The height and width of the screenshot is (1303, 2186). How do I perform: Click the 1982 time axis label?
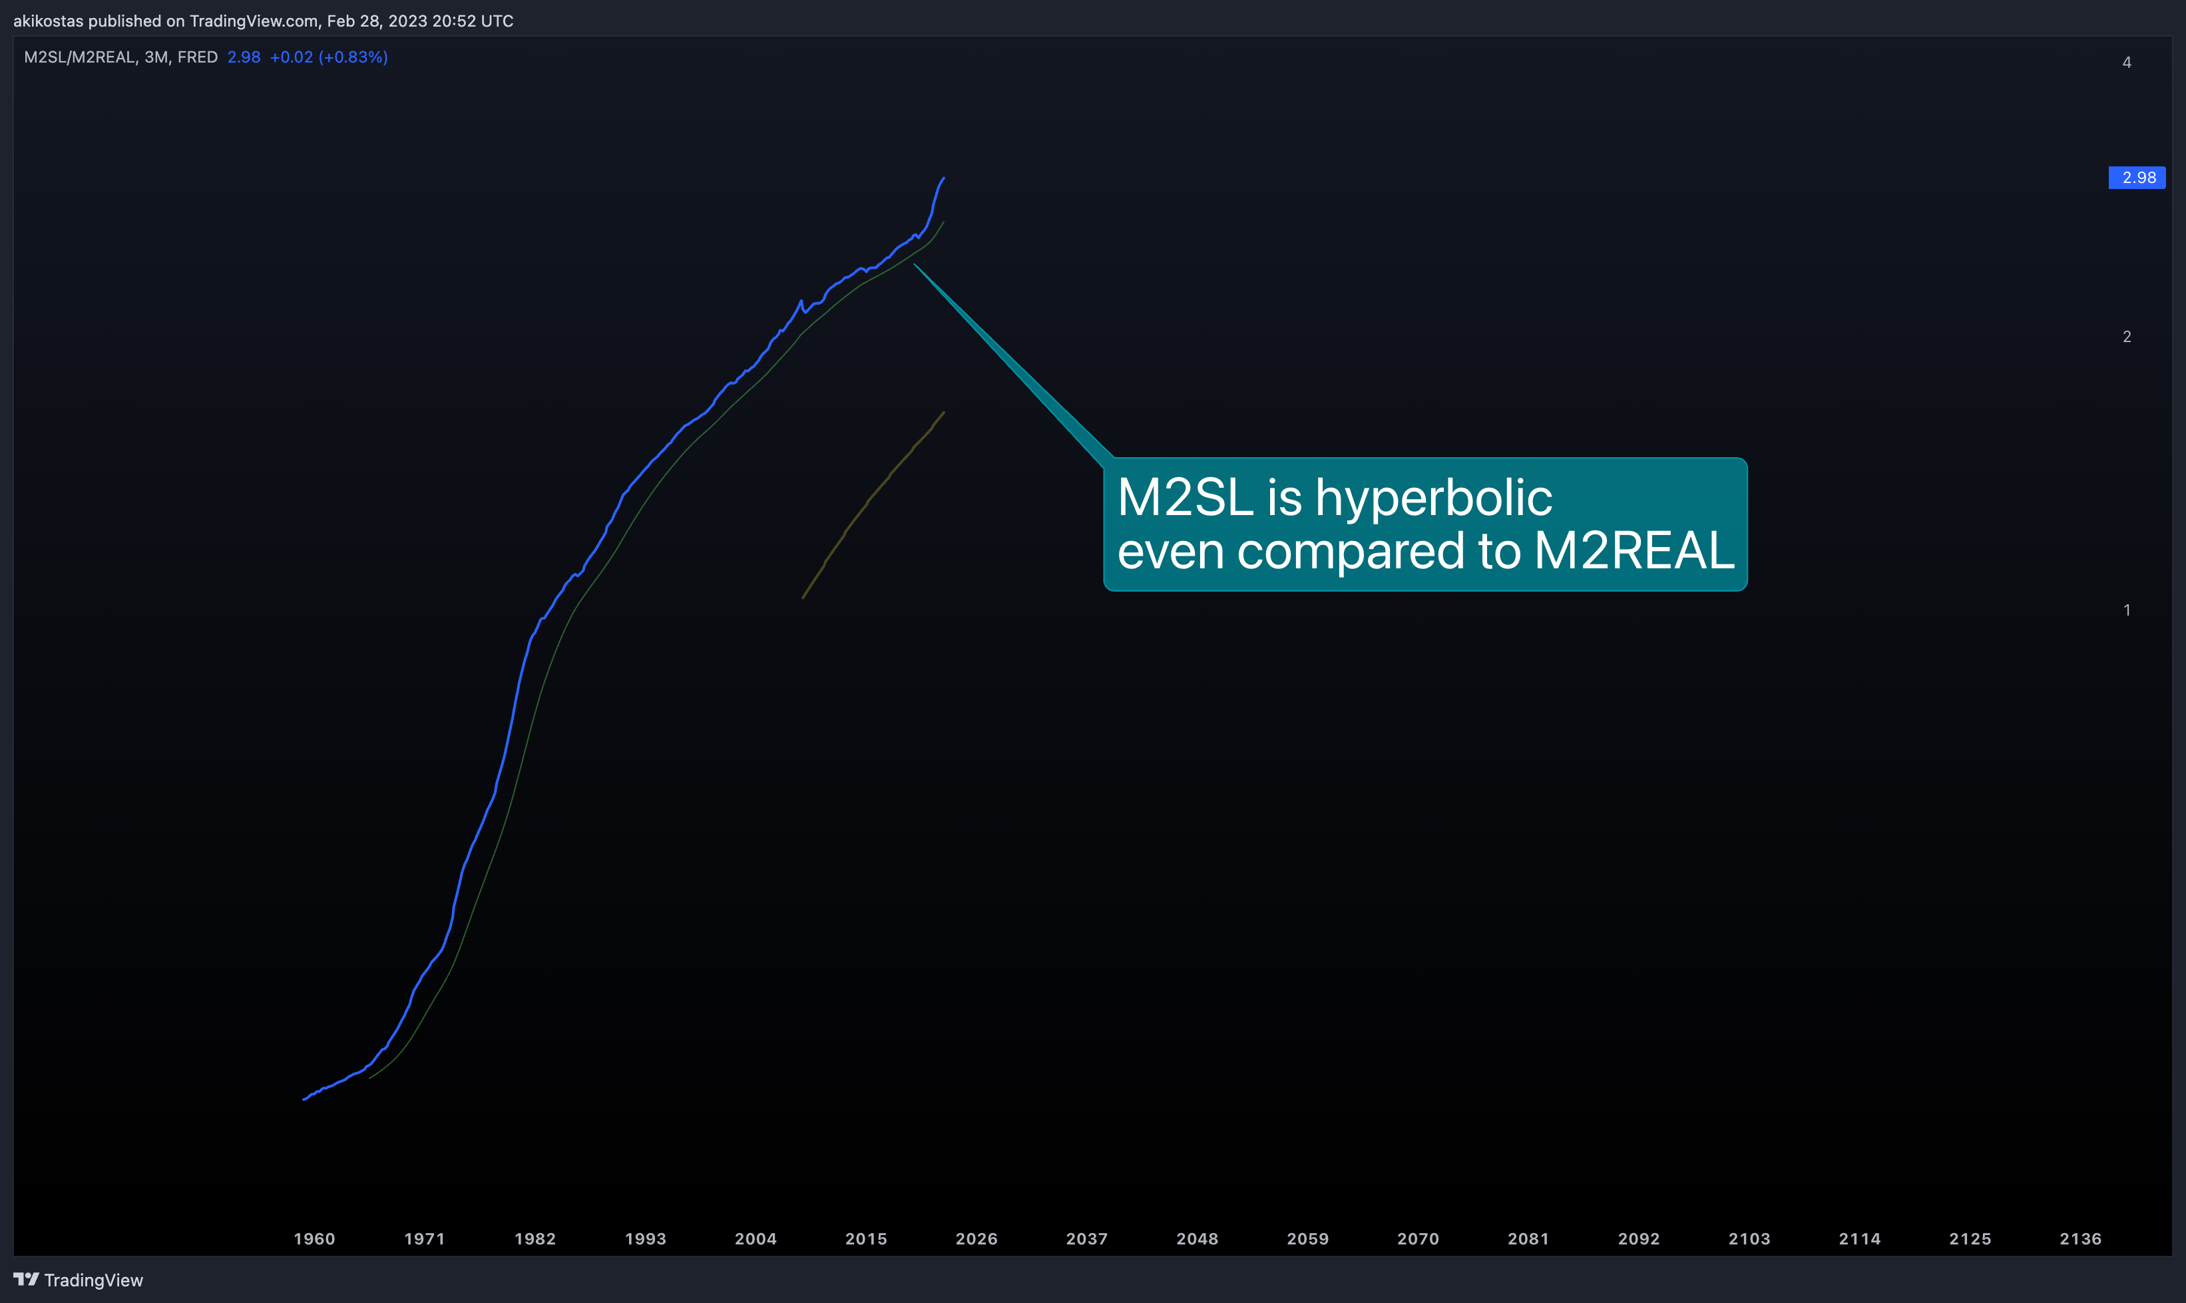[535, 1239]
